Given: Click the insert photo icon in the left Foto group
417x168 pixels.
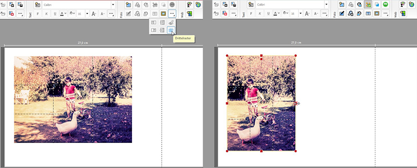Looking at the screenshot, I should click(x=128, y=5).
